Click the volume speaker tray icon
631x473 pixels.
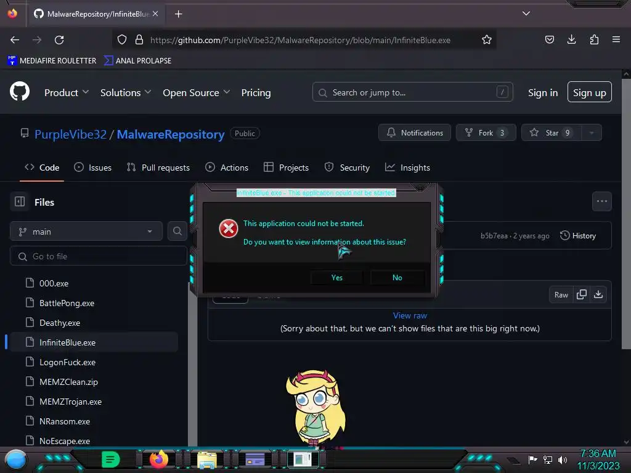tap(563, 459)
